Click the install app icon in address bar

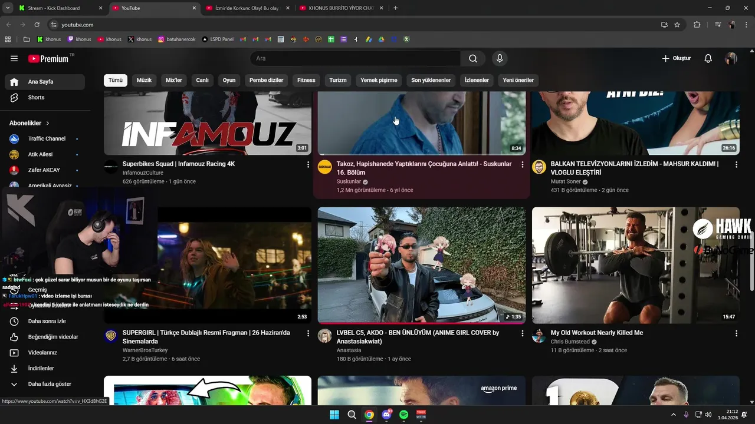[664, 25]
